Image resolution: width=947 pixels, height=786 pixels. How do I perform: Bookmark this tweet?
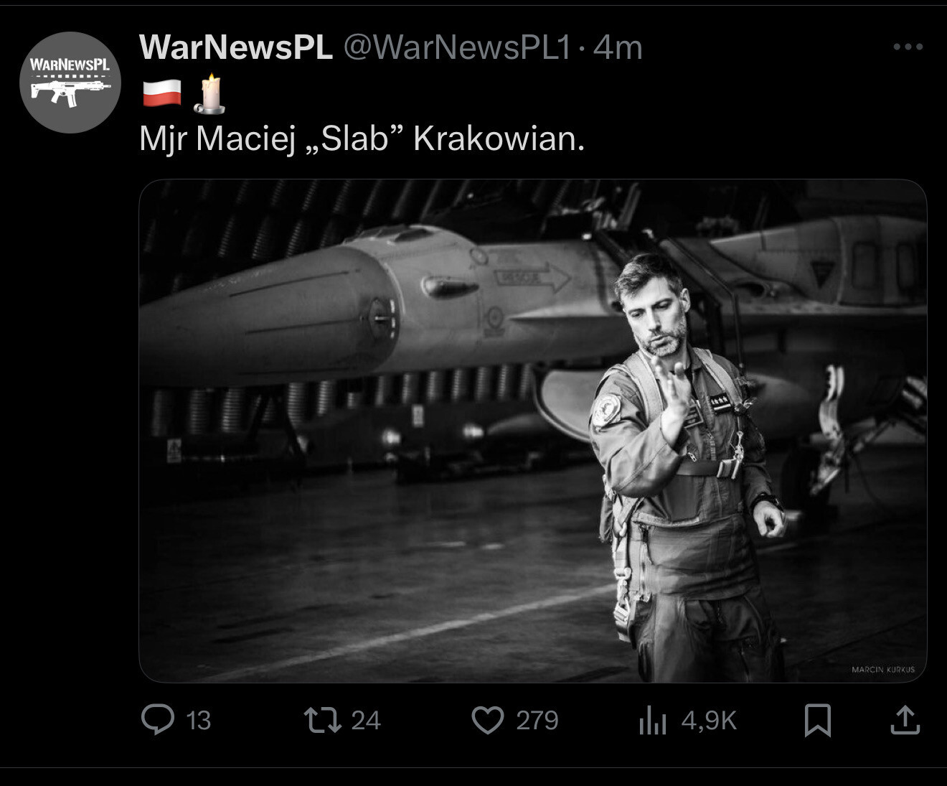818,720
